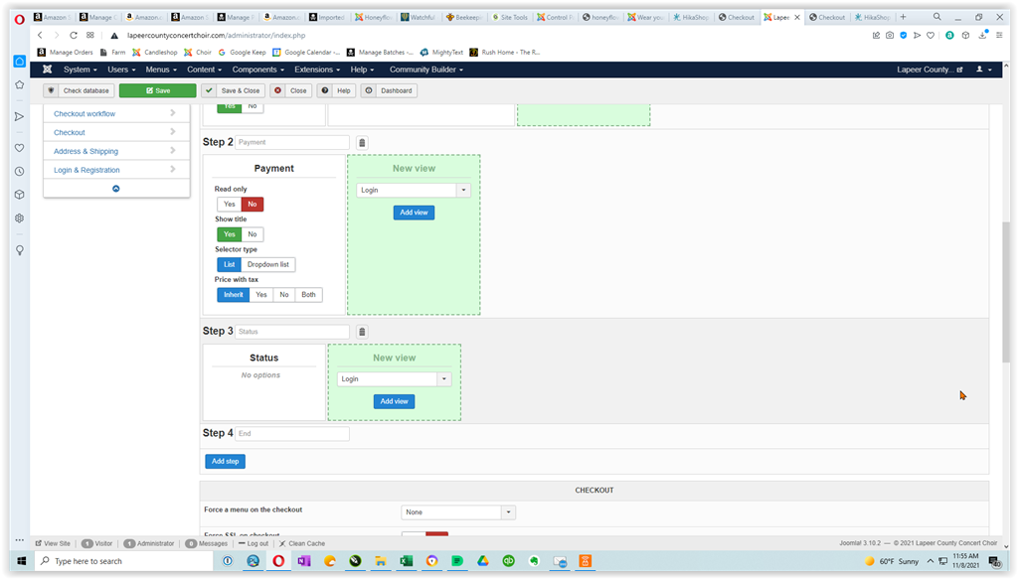Open Step 3 New view Login dropdown

(394, 379)
